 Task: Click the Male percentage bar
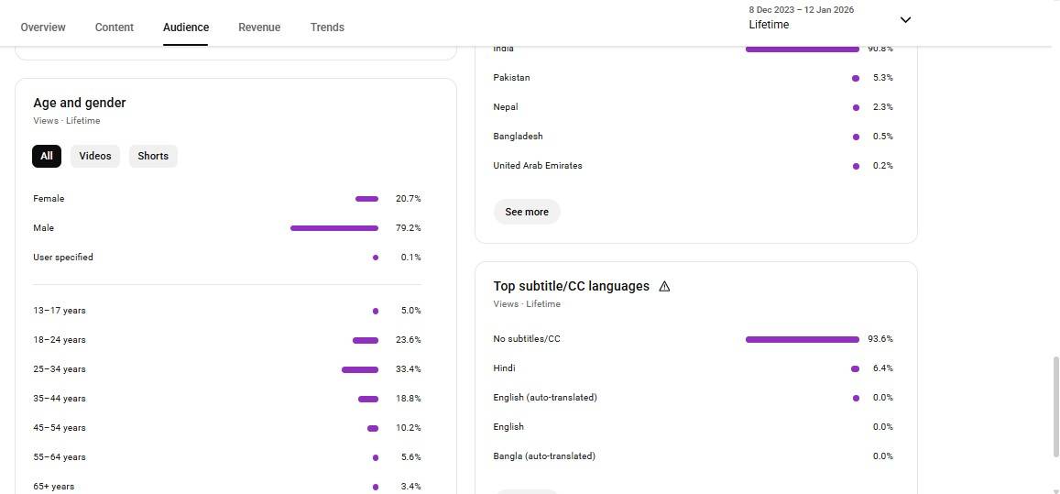coord(334,228)
